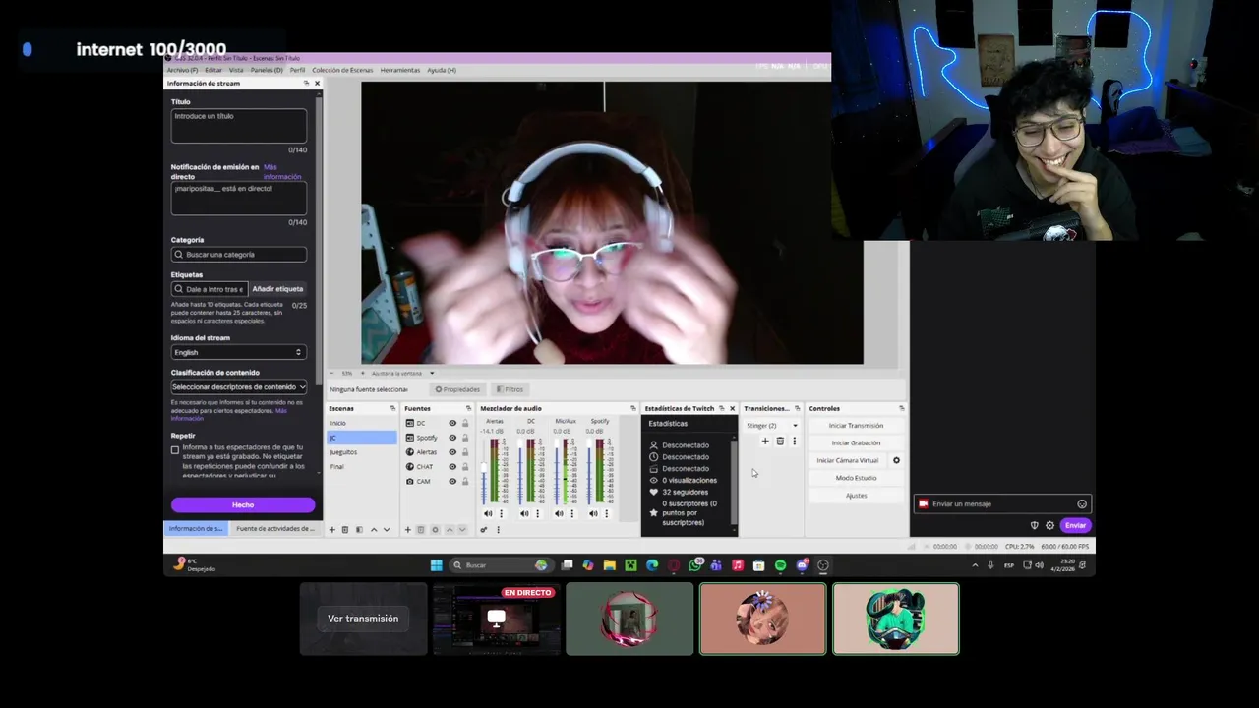Close the Estadísticas de Twitch dock
Screen dimensions: 1259x708
click(732, 408)
